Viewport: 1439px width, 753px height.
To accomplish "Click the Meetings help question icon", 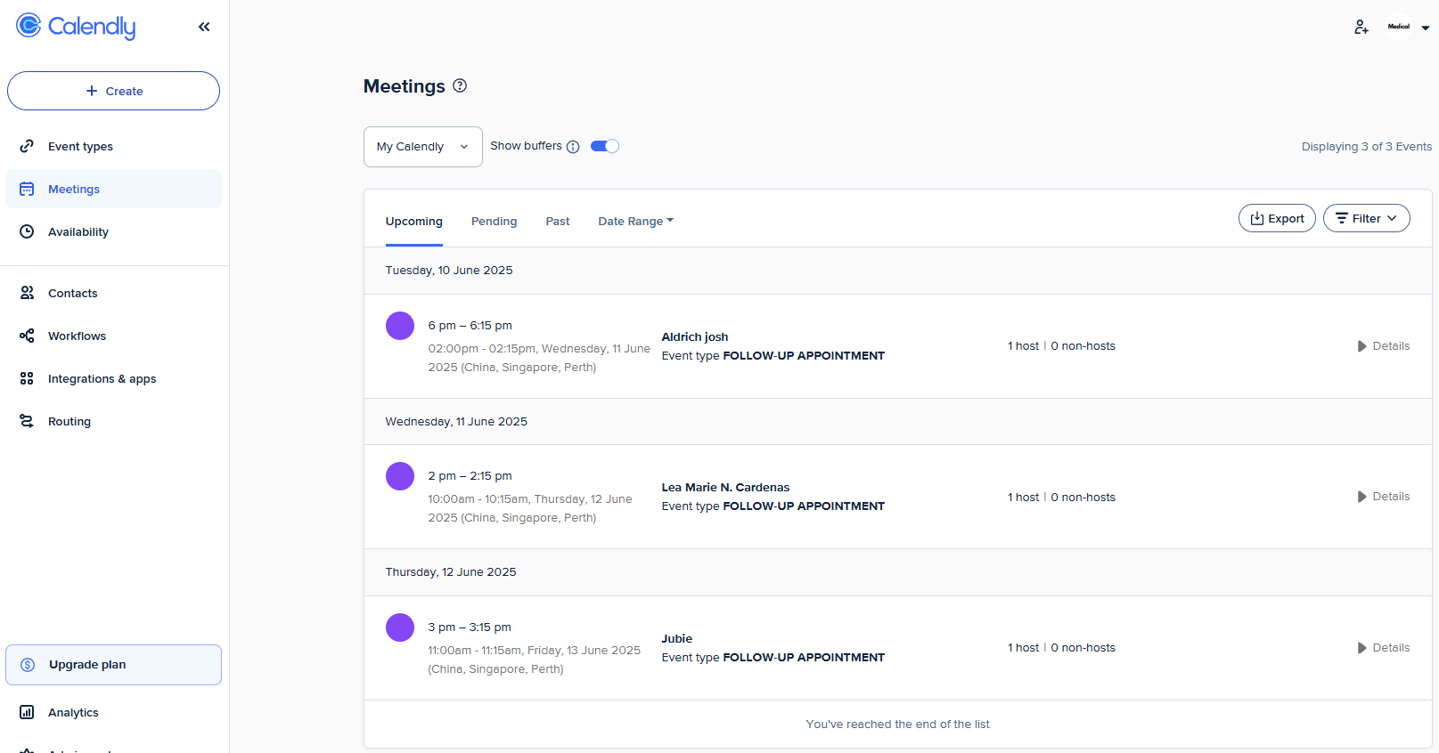I will (460, 85).
